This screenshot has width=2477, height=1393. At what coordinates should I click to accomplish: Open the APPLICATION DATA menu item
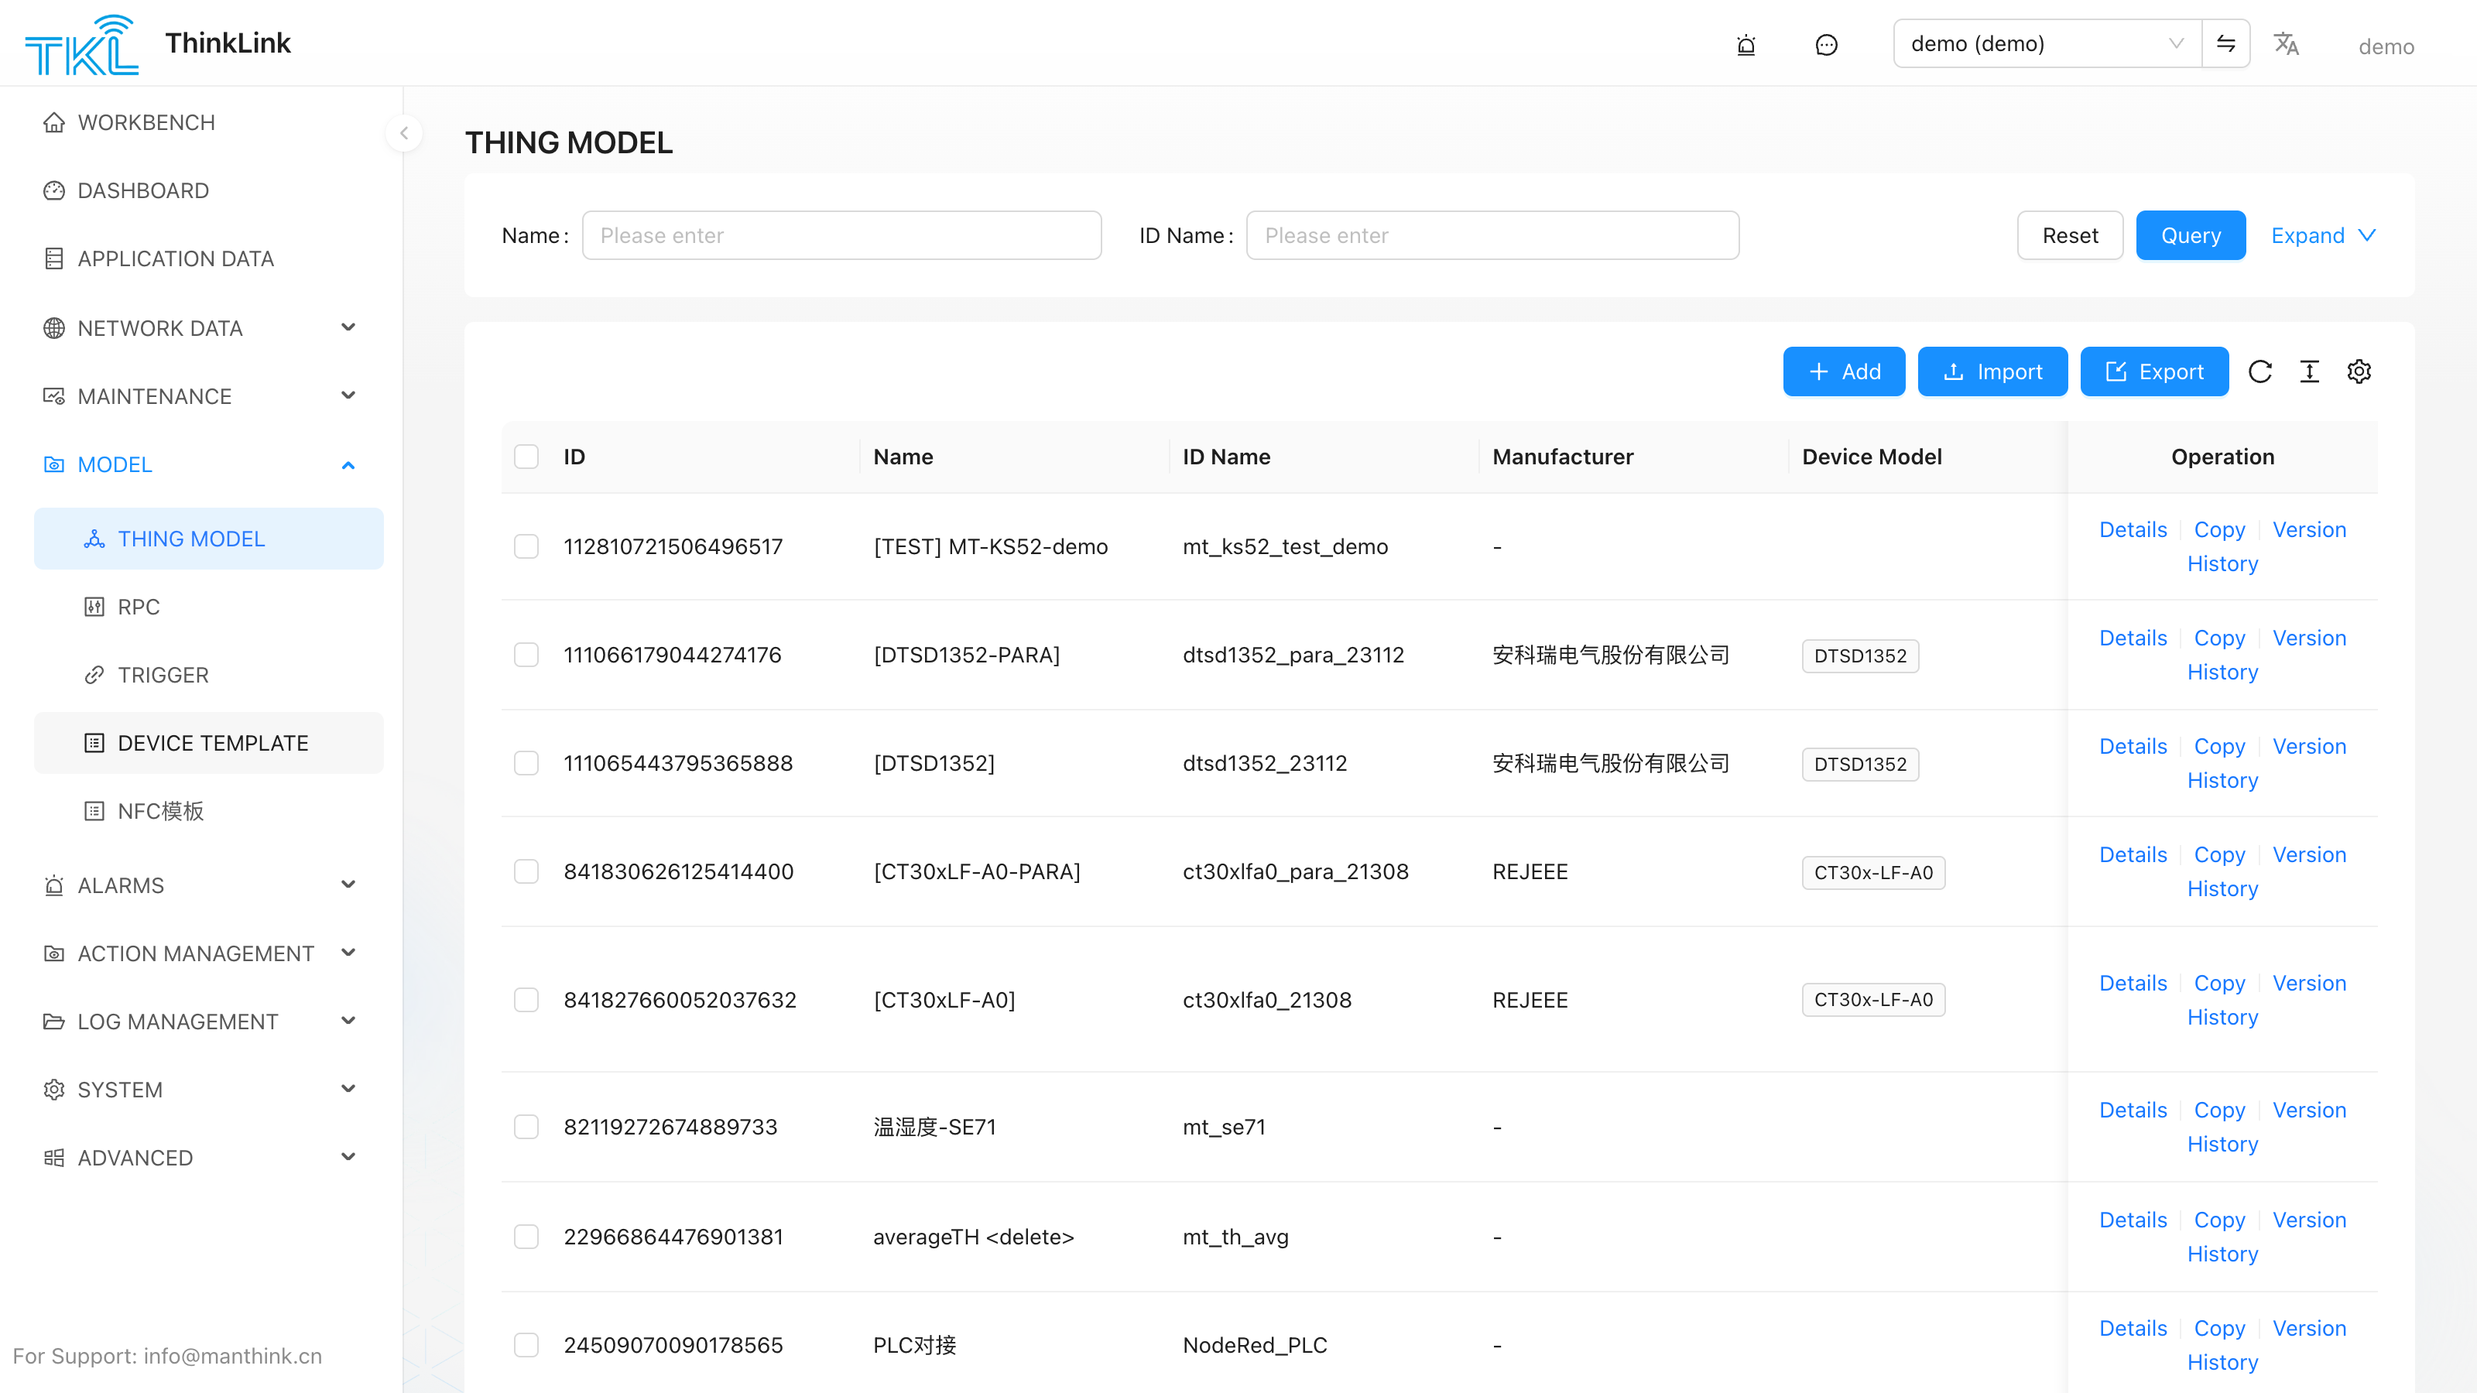pos(209,258)
